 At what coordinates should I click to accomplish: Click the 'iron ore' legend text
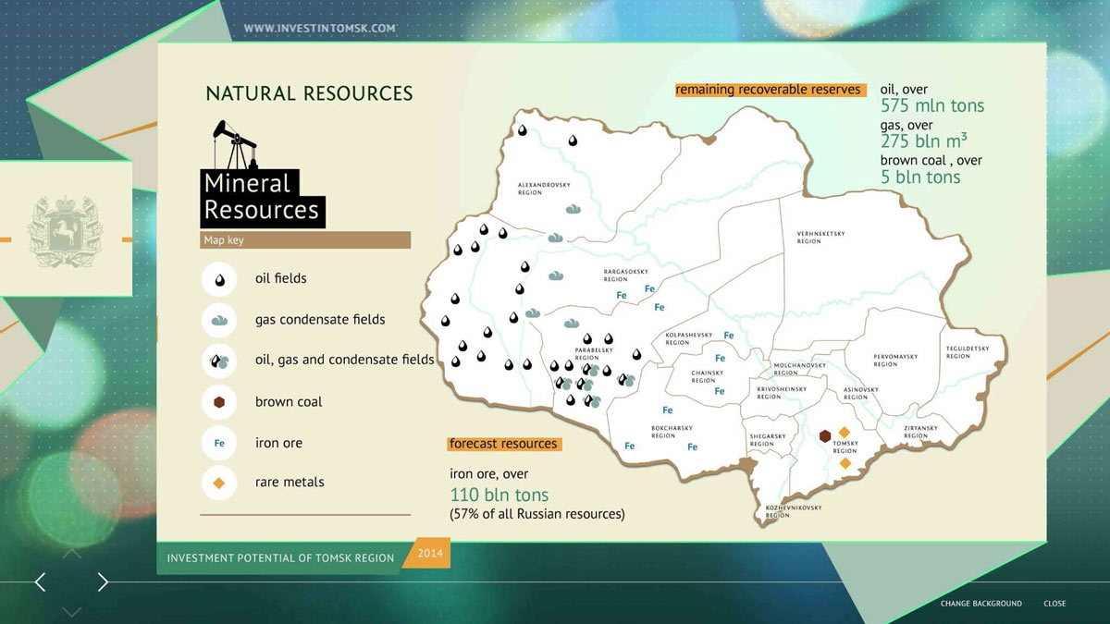[278, 443]
